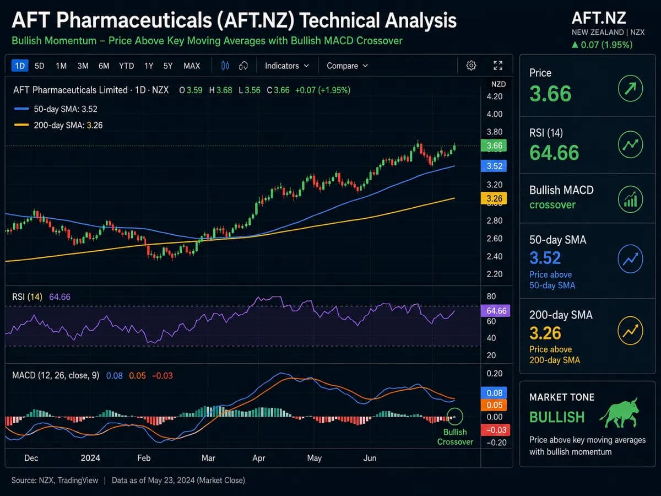Click the 'Bullish Crossover' annotation text
This screenshot has height=496, width=661.
point(455,437)
